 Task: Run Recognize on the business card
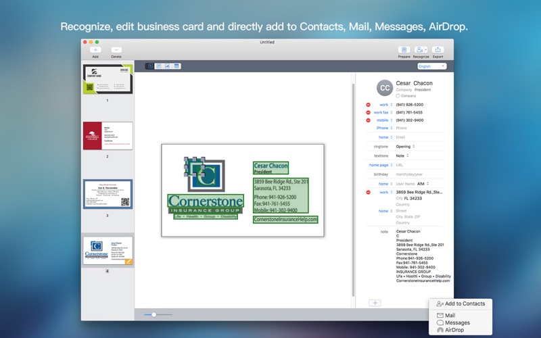click(x=421, y=50)
